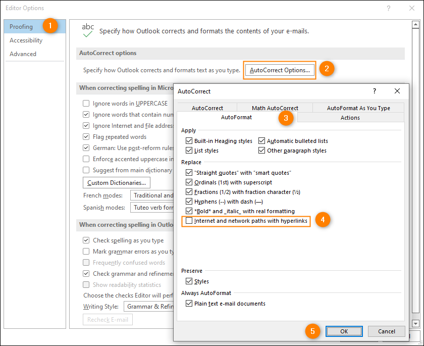Toggle List styles checkbox
The width and height of the screenshot is (424, 346).
coord(189,150)
